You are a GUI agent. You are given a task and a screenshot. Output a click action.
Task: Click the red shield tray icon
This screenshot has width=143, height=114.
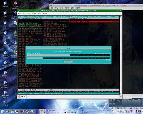pos(132,111)
